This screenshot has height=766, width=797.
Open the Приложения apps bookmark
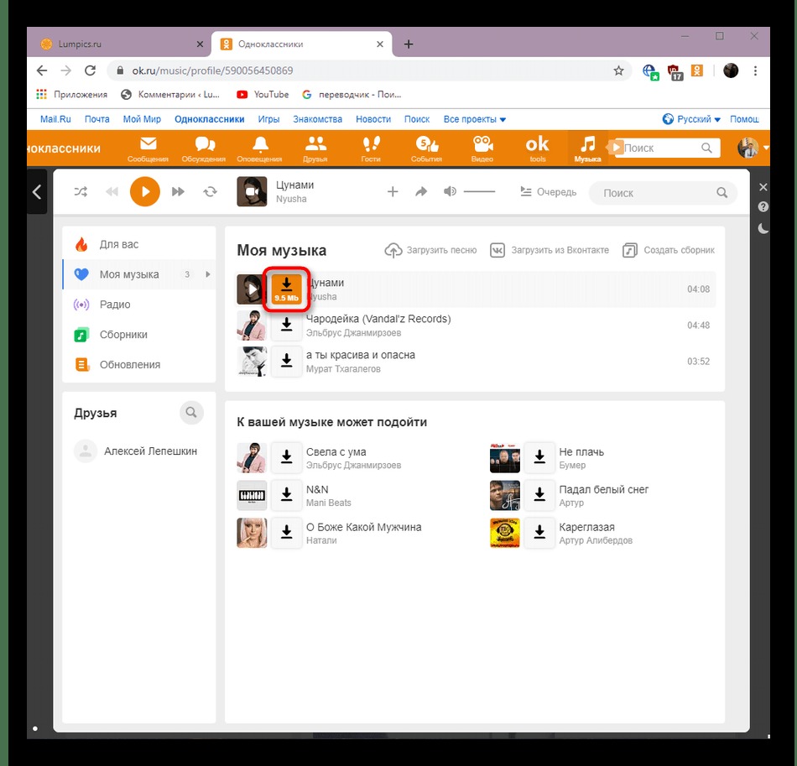pos(71,95)
